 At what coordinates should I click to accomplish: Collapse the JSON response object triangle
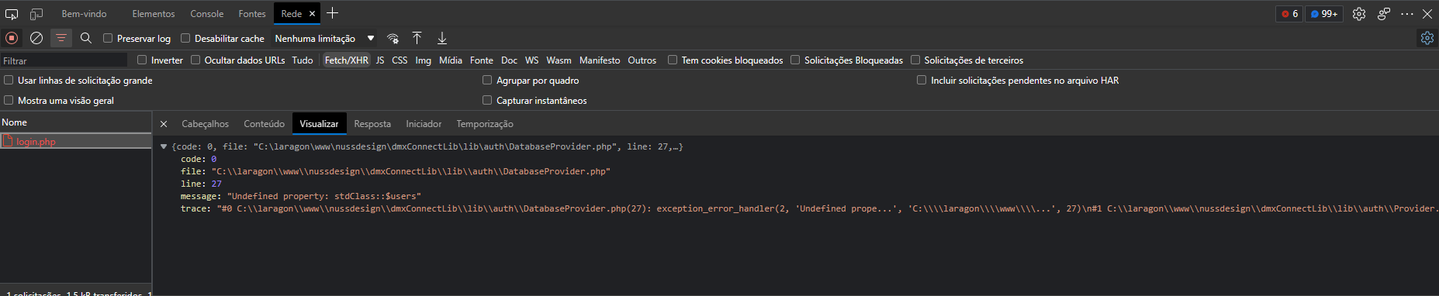click(x=164, y=146)
